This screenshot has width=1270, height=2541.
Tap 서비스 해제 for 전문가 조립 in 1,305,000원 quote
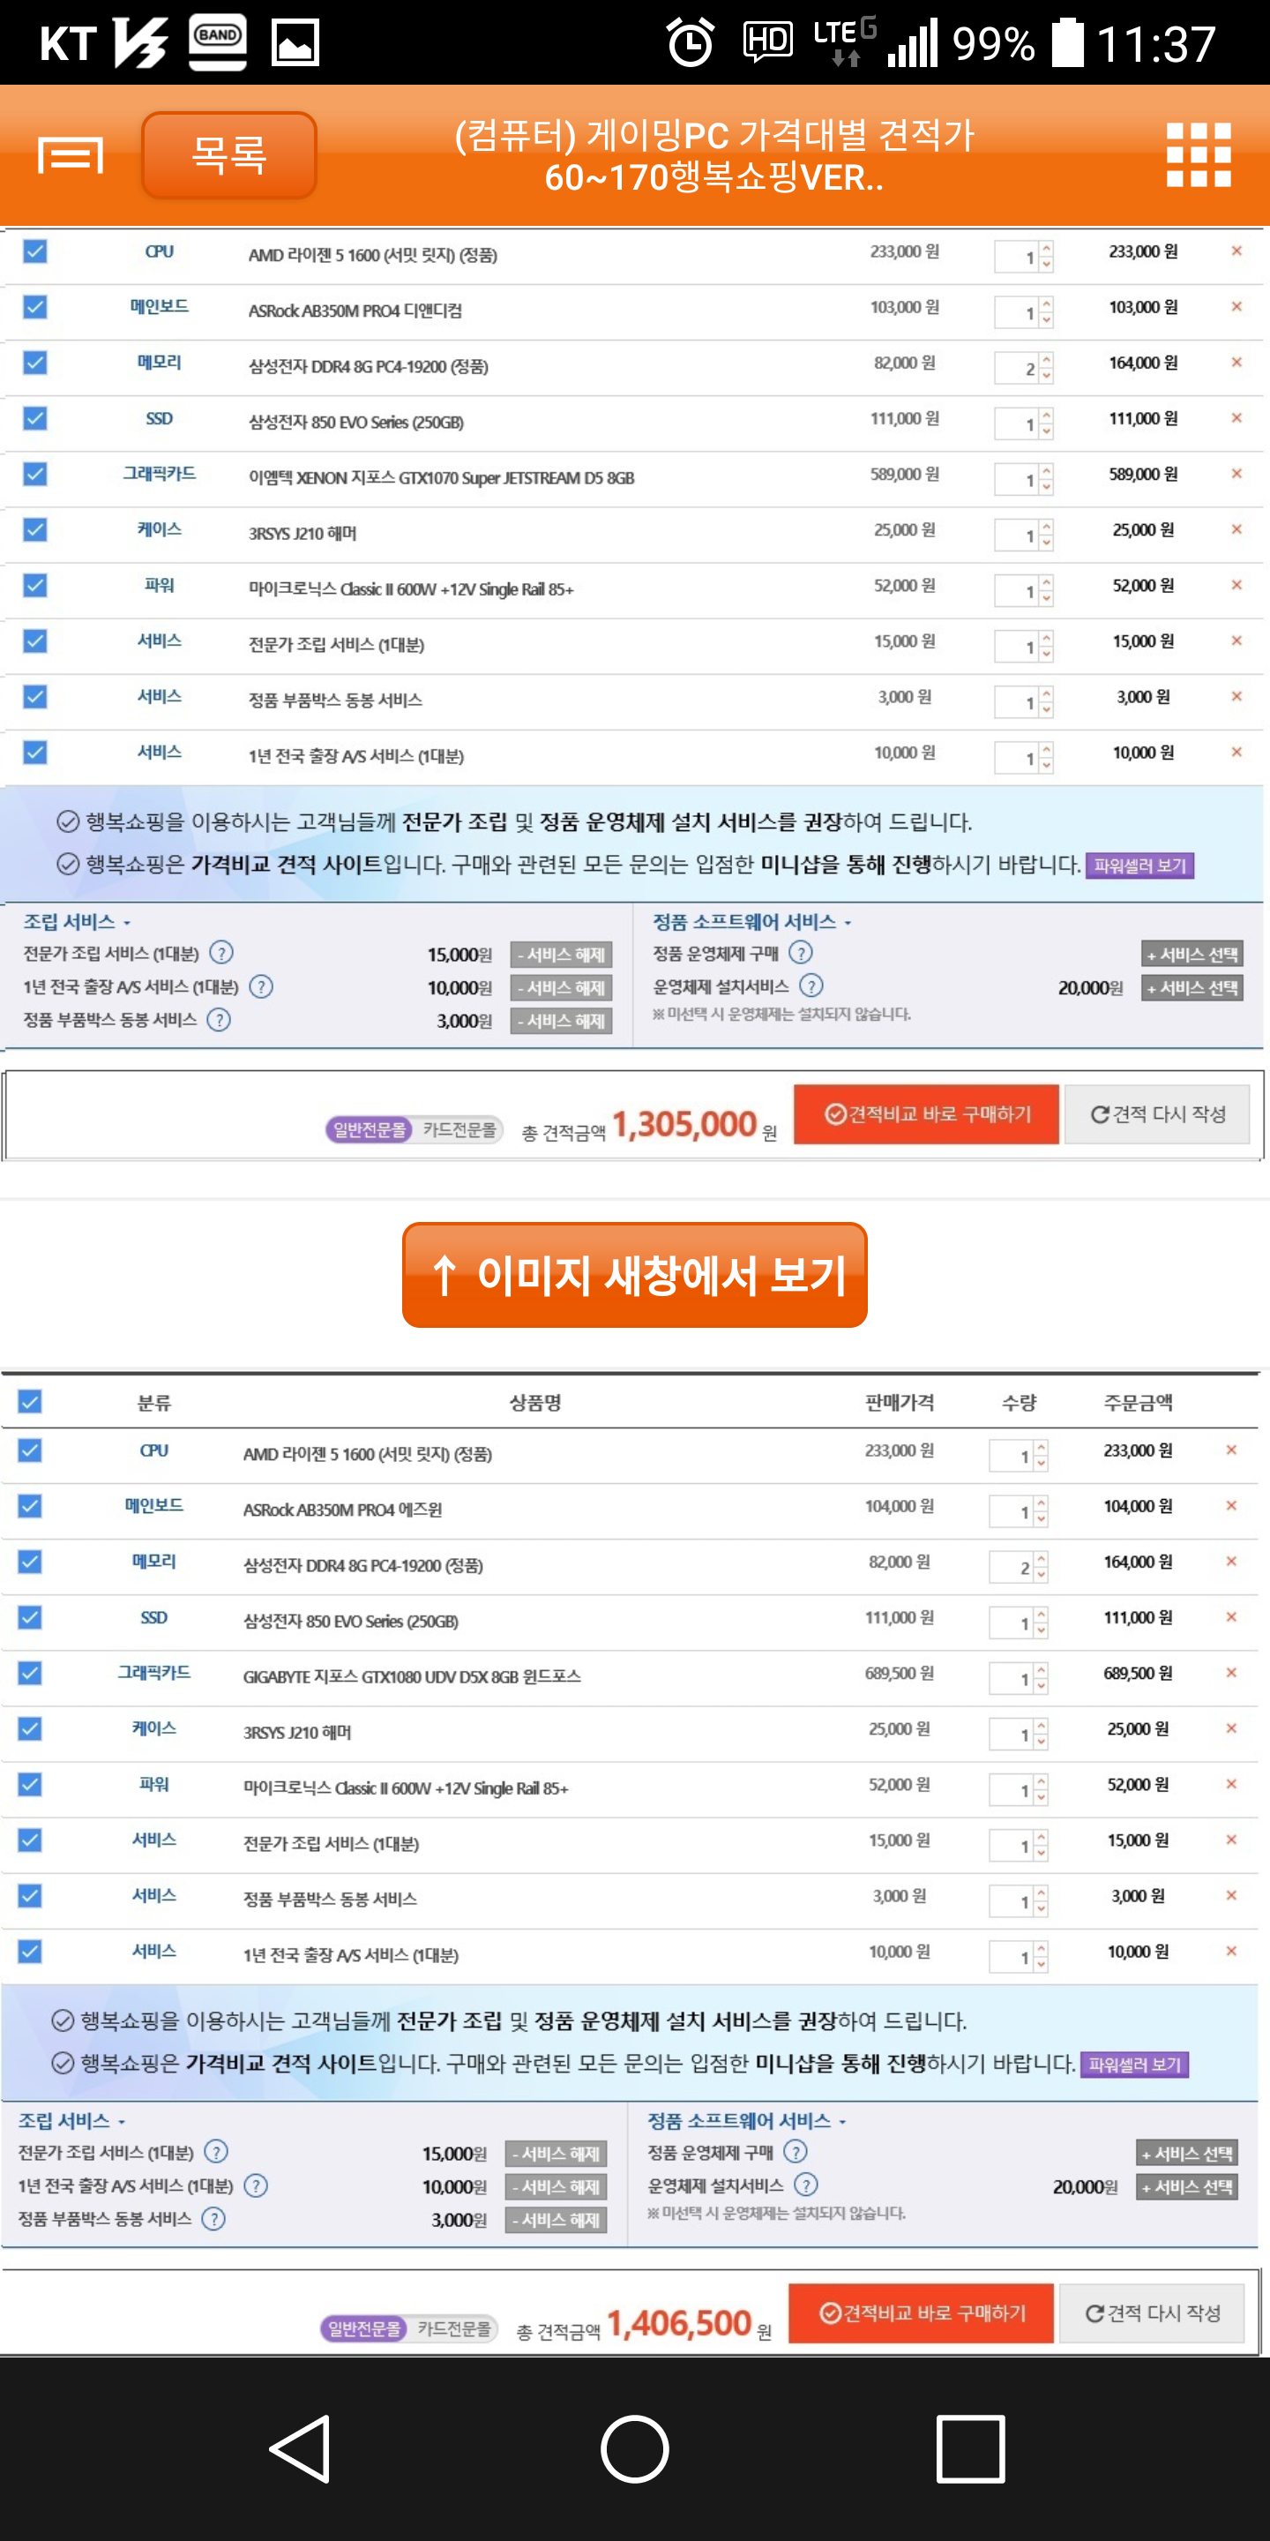coord(561,954)
